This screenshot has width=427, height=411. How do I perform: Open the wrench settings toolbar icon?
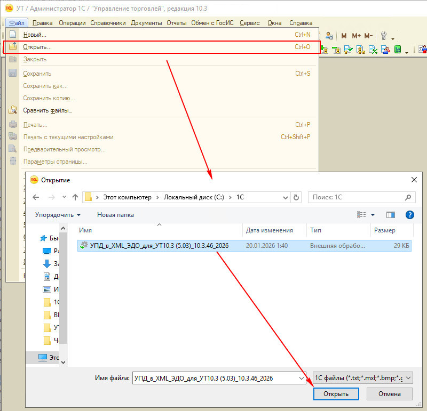pos(383,36)
